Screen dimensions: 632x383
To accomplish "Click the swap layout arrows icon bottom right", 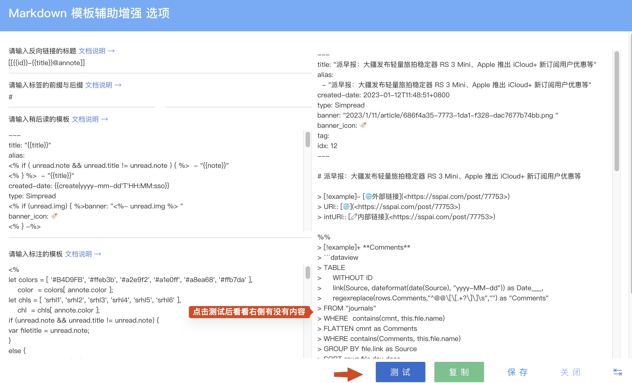I will [x=617, y=372].
